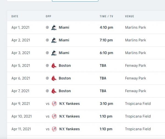Click the VENUE column header
This screenshot has height=139, width=165.
tap(130, 17)
